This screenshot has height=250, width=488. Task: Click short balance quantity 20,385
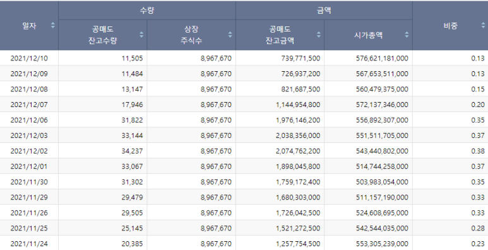point(133,244)
